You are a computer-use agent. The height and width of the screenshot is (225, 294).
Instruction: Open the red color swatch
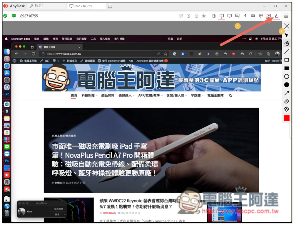287,118
